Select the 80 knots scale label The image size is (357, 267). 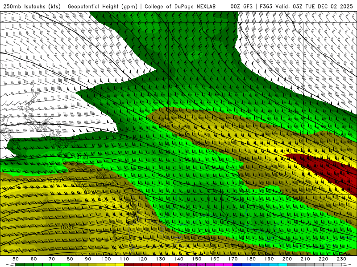tap(70, 259)
